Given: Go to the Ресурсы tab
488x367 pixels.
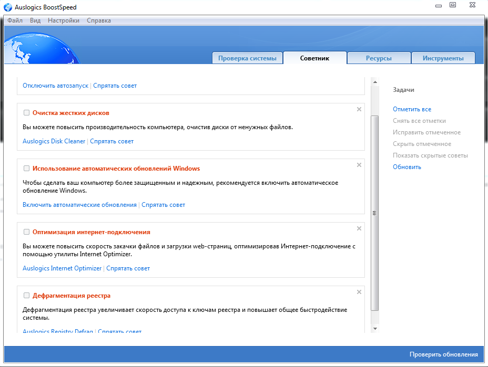Looking at the screenshot, I should (x=379, y=58).
